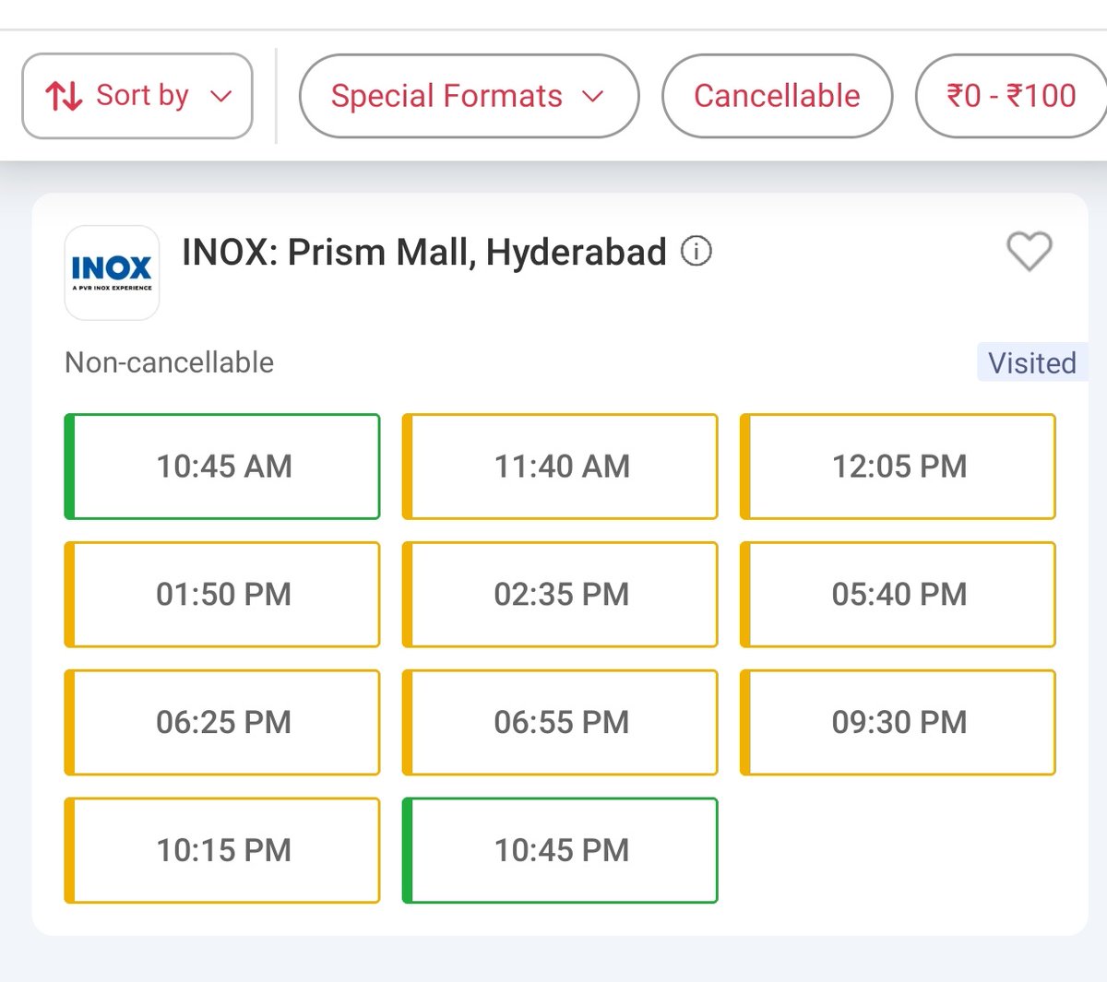
Task: Click the sort arrows icon
Action: pos(64,96)
